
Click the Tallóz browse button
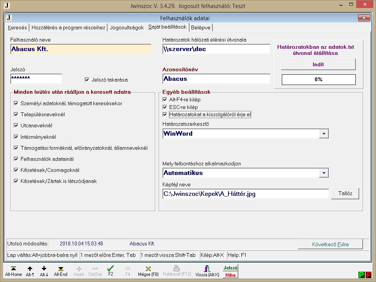[x=345, y=193]
